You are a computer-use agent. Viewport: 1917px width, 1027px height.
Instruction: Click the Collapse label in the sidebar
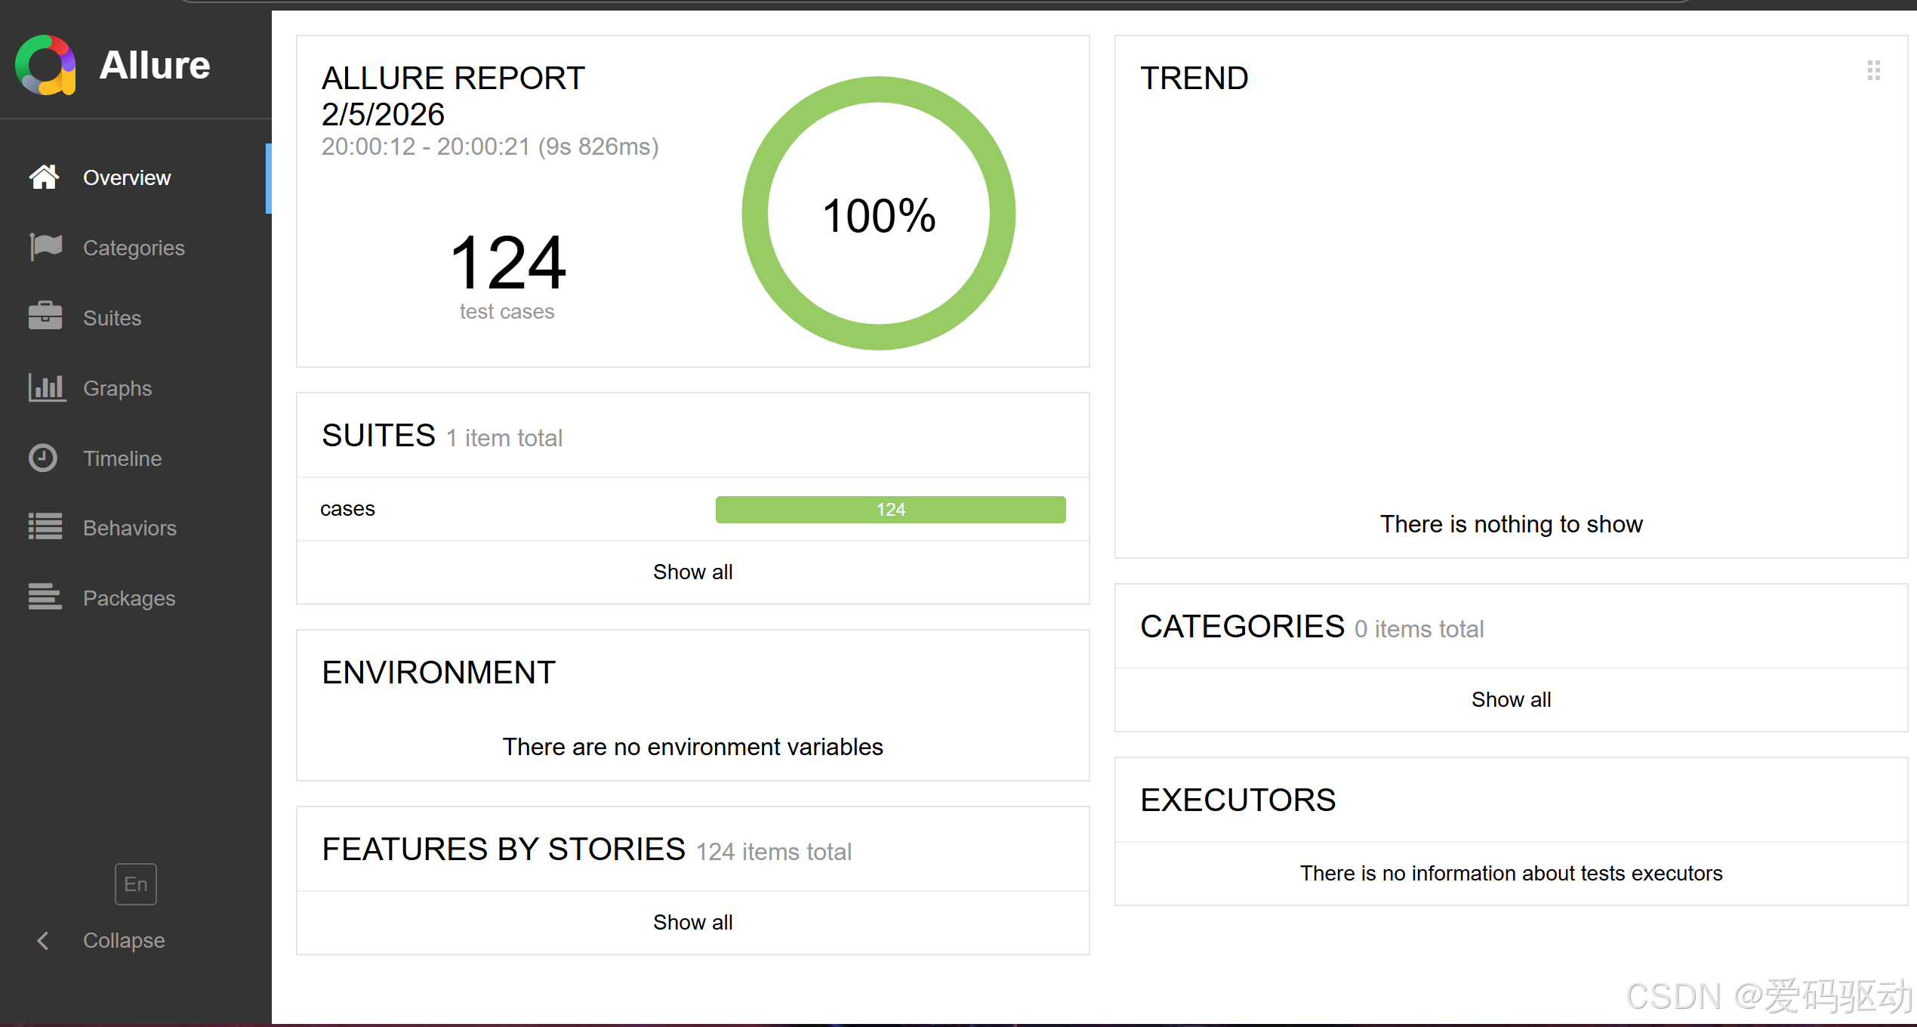tap(124, 940)
